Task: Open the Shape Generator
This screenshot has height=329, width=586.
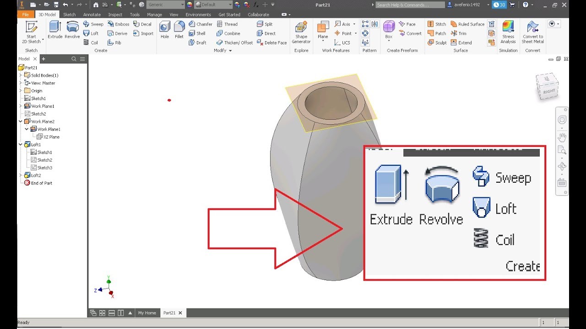Action: click(x=301, y=32)
